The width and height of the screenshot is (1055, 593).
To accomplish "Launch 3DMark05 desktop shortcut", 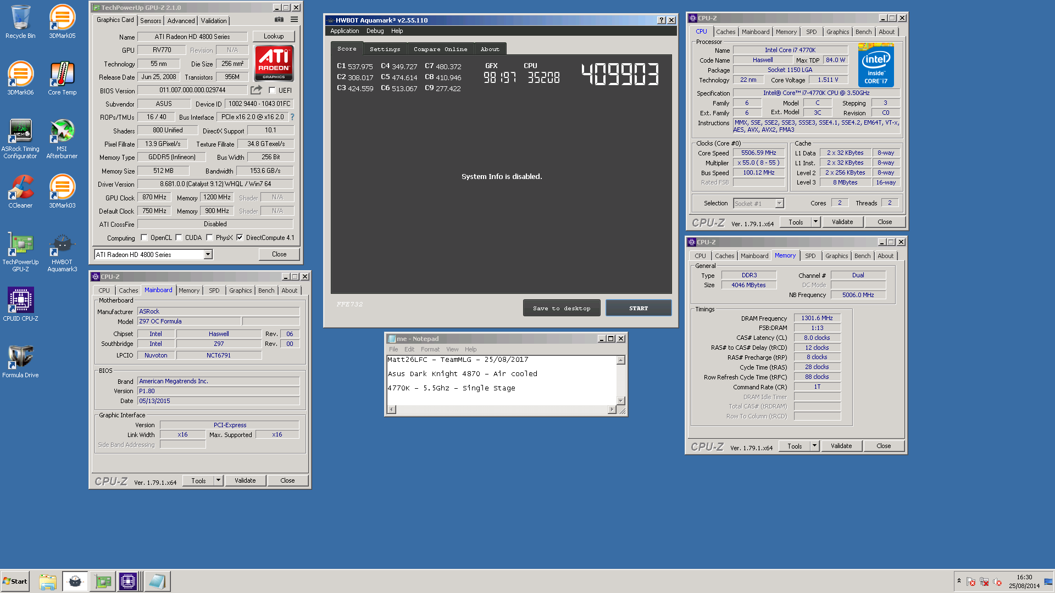I will tap(62, 22).
